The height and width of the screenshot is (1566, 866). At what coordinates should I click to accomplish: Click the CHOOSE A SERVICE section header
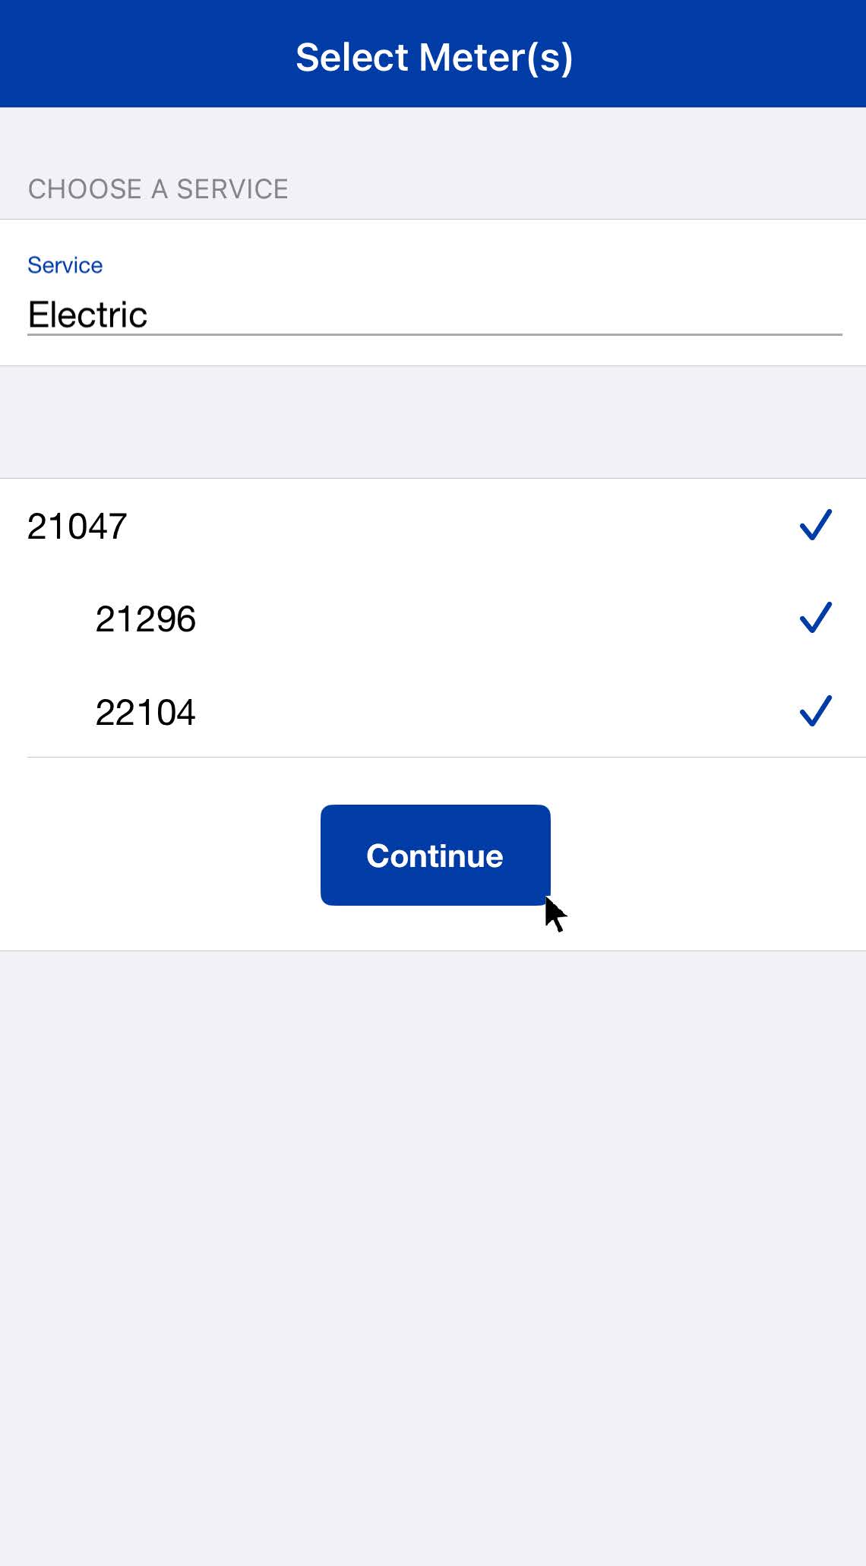(158, 189)
